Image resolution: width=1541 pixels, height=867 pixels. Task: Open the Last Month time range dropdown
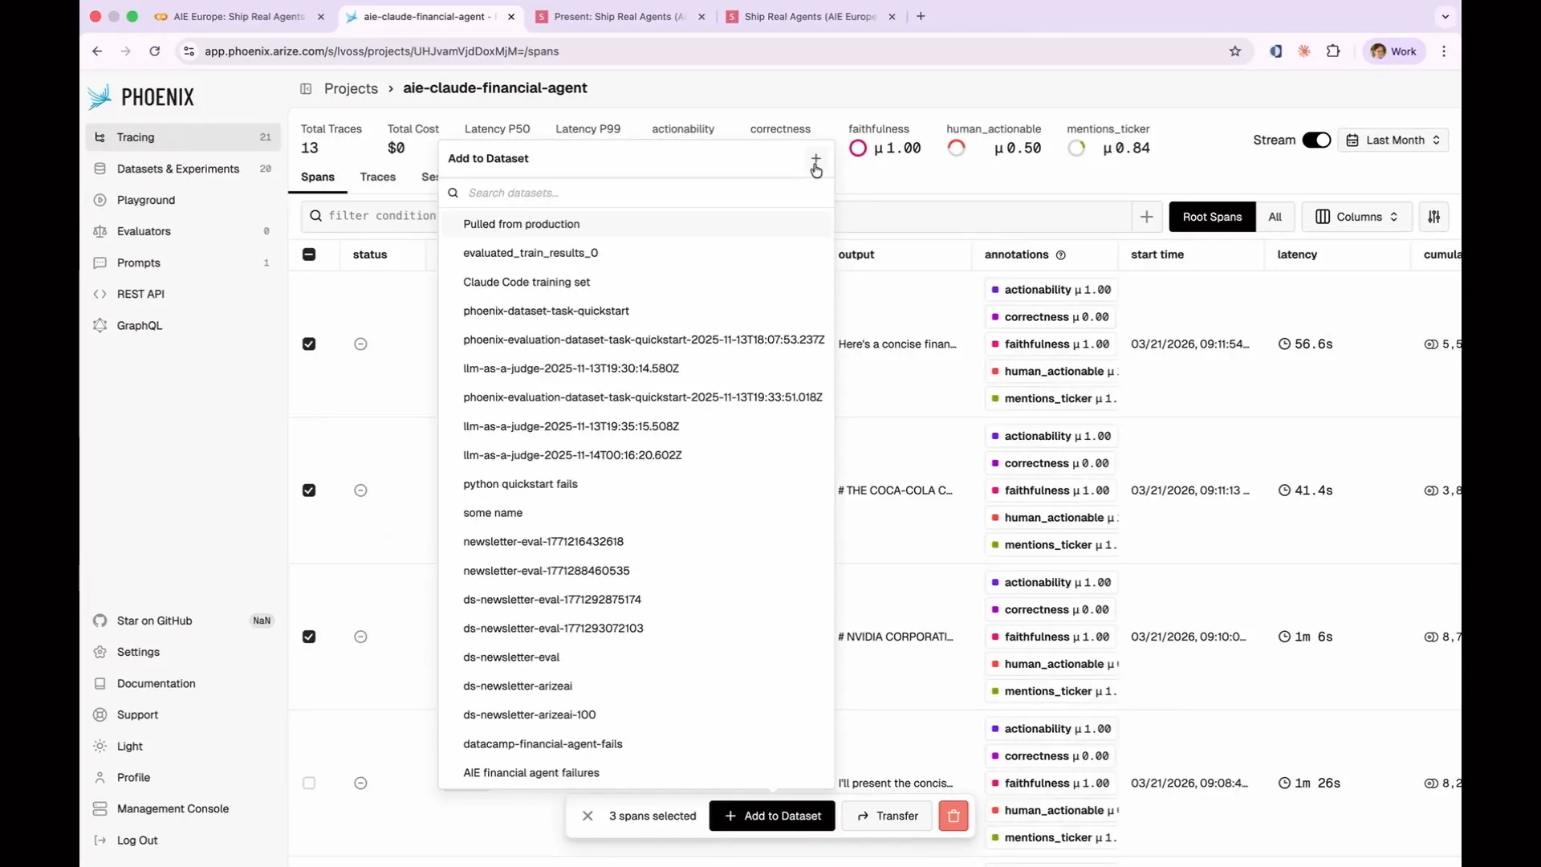coord(1393,140)
